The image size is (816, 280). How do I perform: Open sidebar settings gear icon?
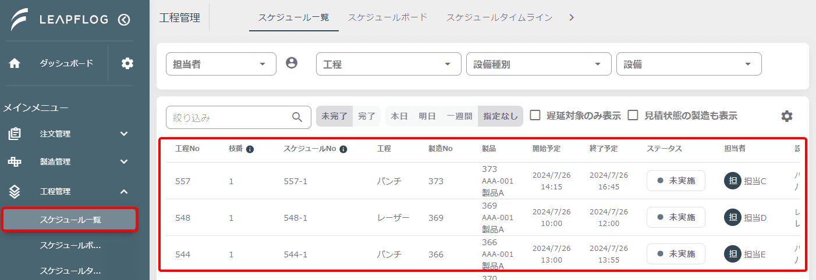pos(127,63)
